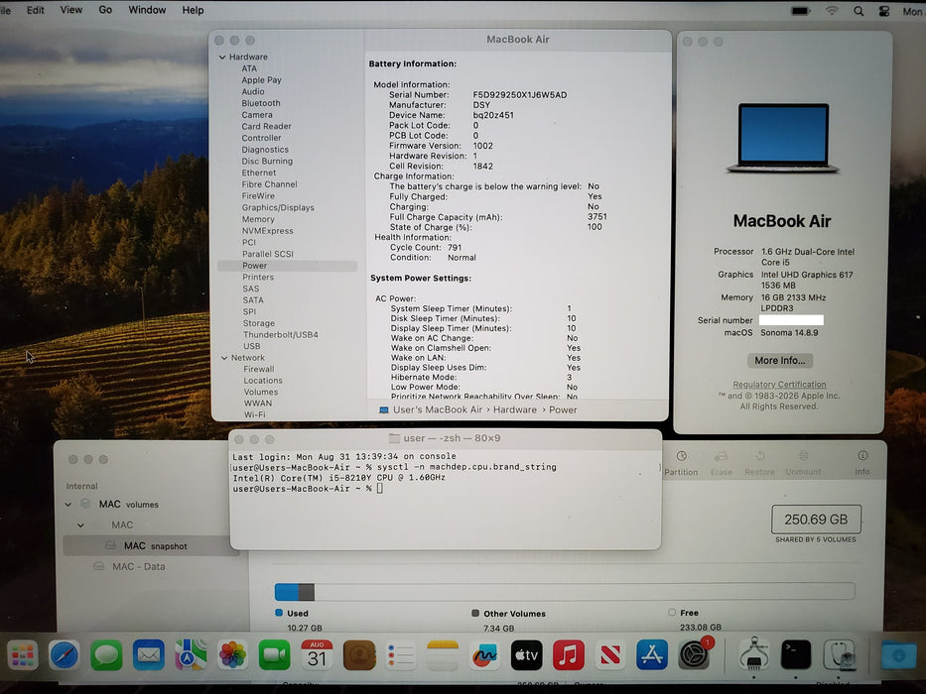Click Unmount in the Disk Utility toolbar

803,463
